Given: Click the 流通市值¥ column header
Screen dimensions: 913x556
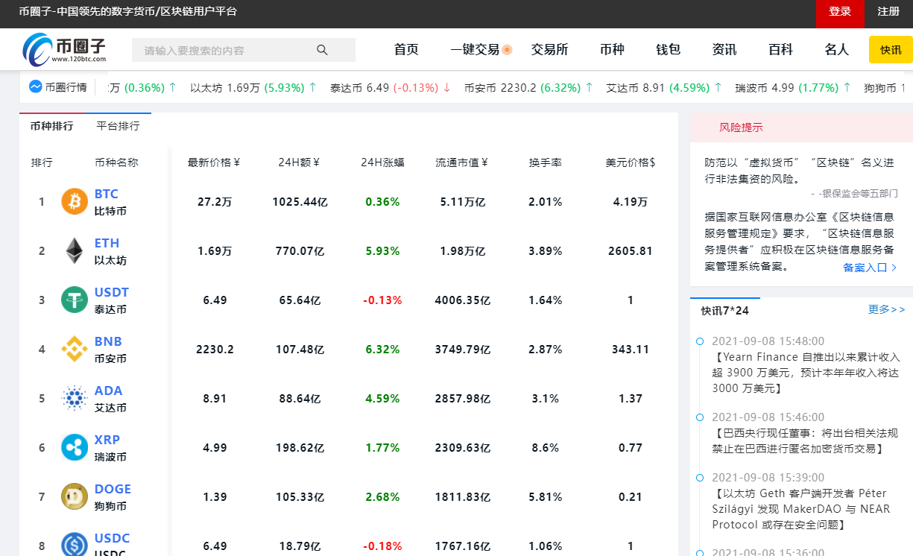Looking at the screenshot, I should (x=462, y=162).
